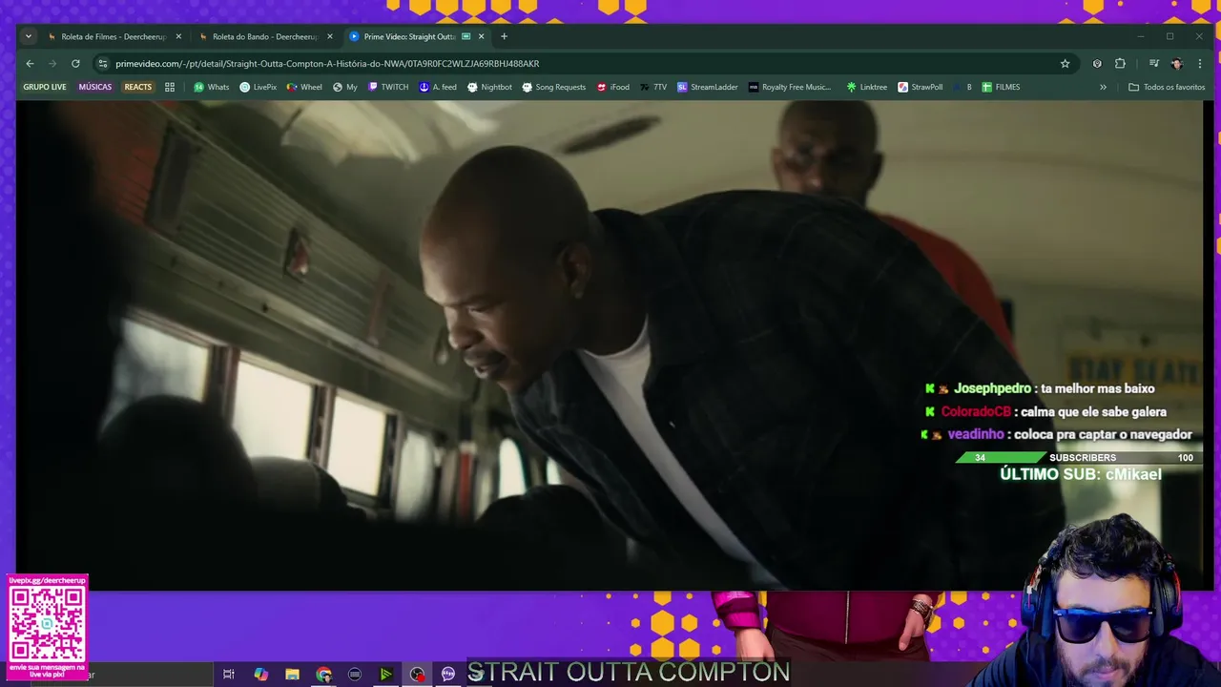Open the 7TV bookmark

click(653, 87)
